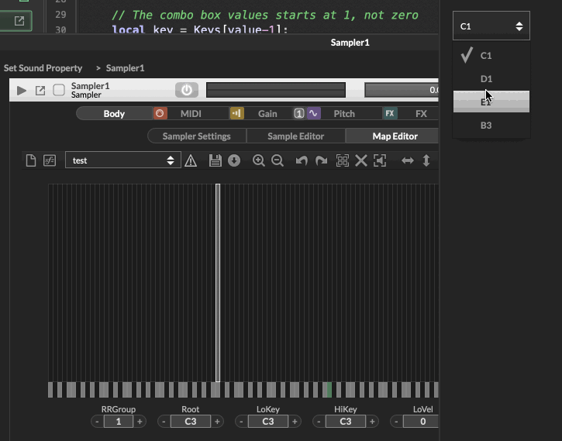Show the Sample Editor panel
The height and width of the screenshot is (441, 562).
coord(295,136)
